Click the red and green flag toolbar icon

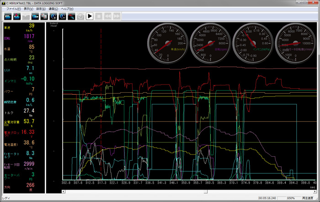click(x=71, y=16)
